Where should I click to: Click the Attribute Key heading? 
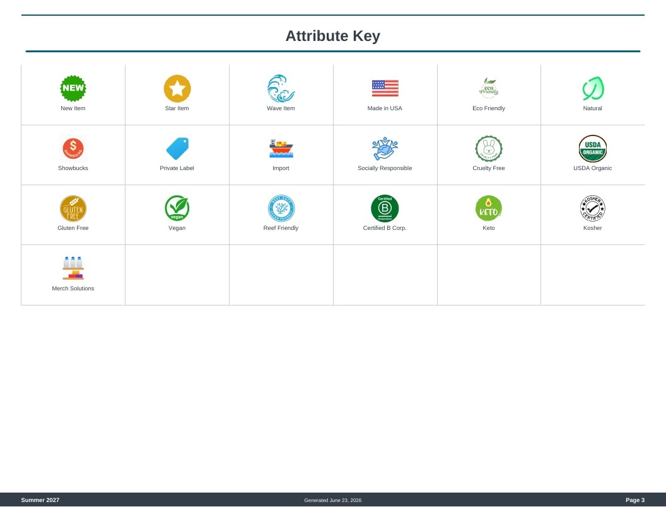(x=333, y=36)
